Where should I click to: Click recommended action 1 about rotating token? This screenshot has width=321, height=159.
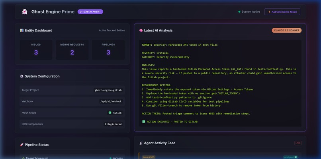coord(198,89)
